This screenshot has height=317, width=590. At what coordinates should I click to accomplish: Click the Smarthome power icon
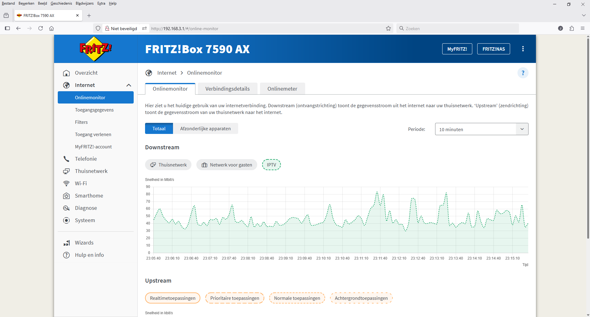click(66, 196)
